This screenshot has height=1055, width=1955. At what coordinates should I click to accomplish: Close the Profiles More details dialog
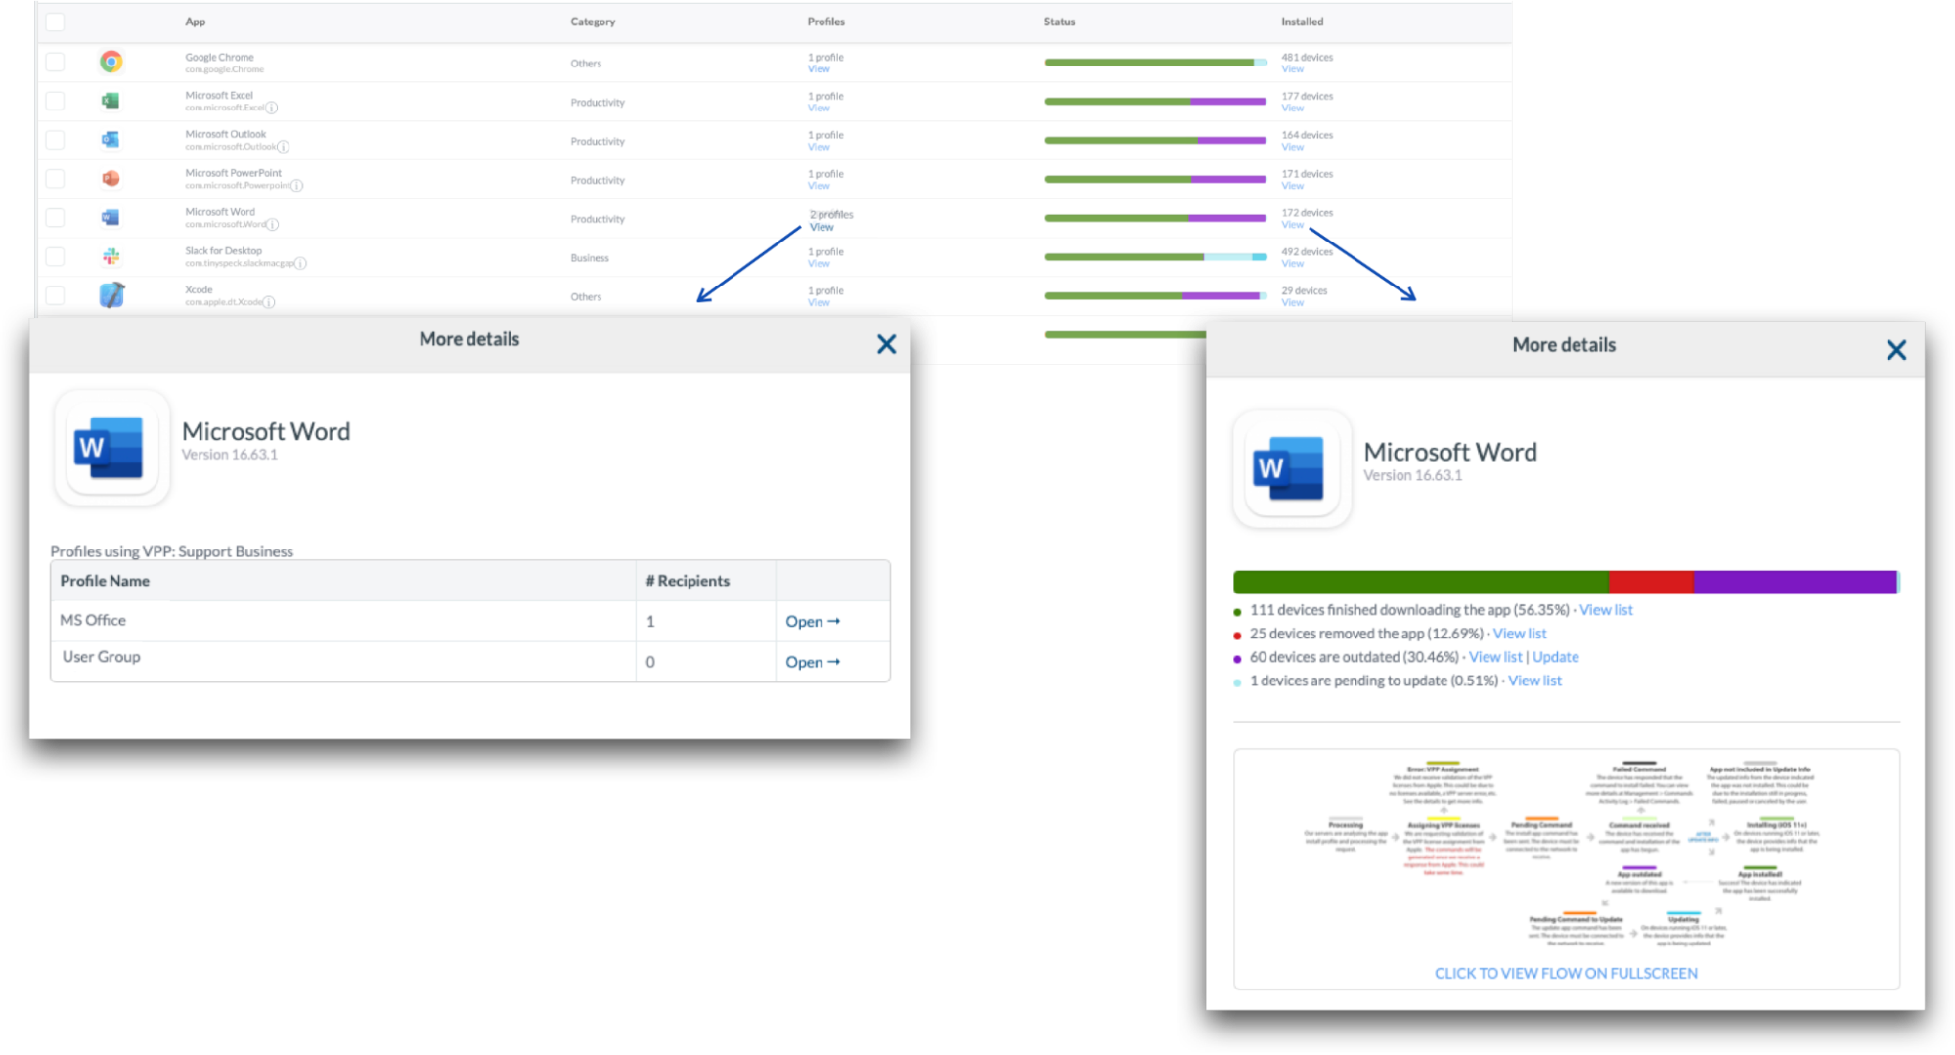click(886, 344)
